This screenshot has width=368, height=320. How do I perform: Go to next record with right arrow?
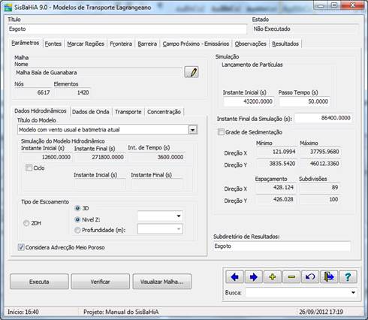click(254, 277)
